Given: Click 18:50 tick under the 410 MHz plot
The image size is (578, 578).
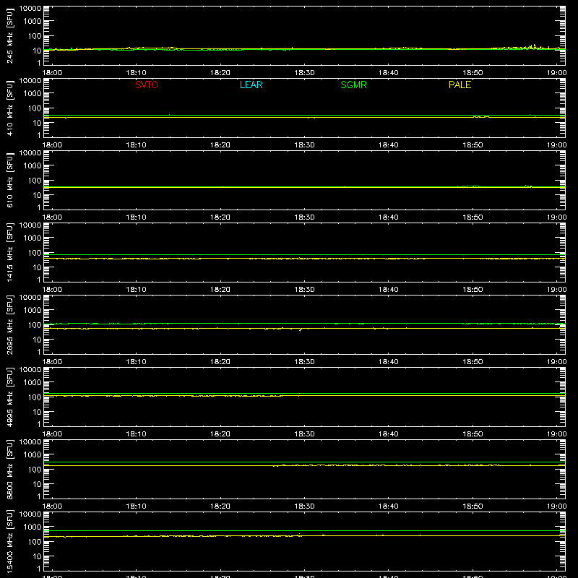Looking at the screenshot, I should click(x=473, y=145).
